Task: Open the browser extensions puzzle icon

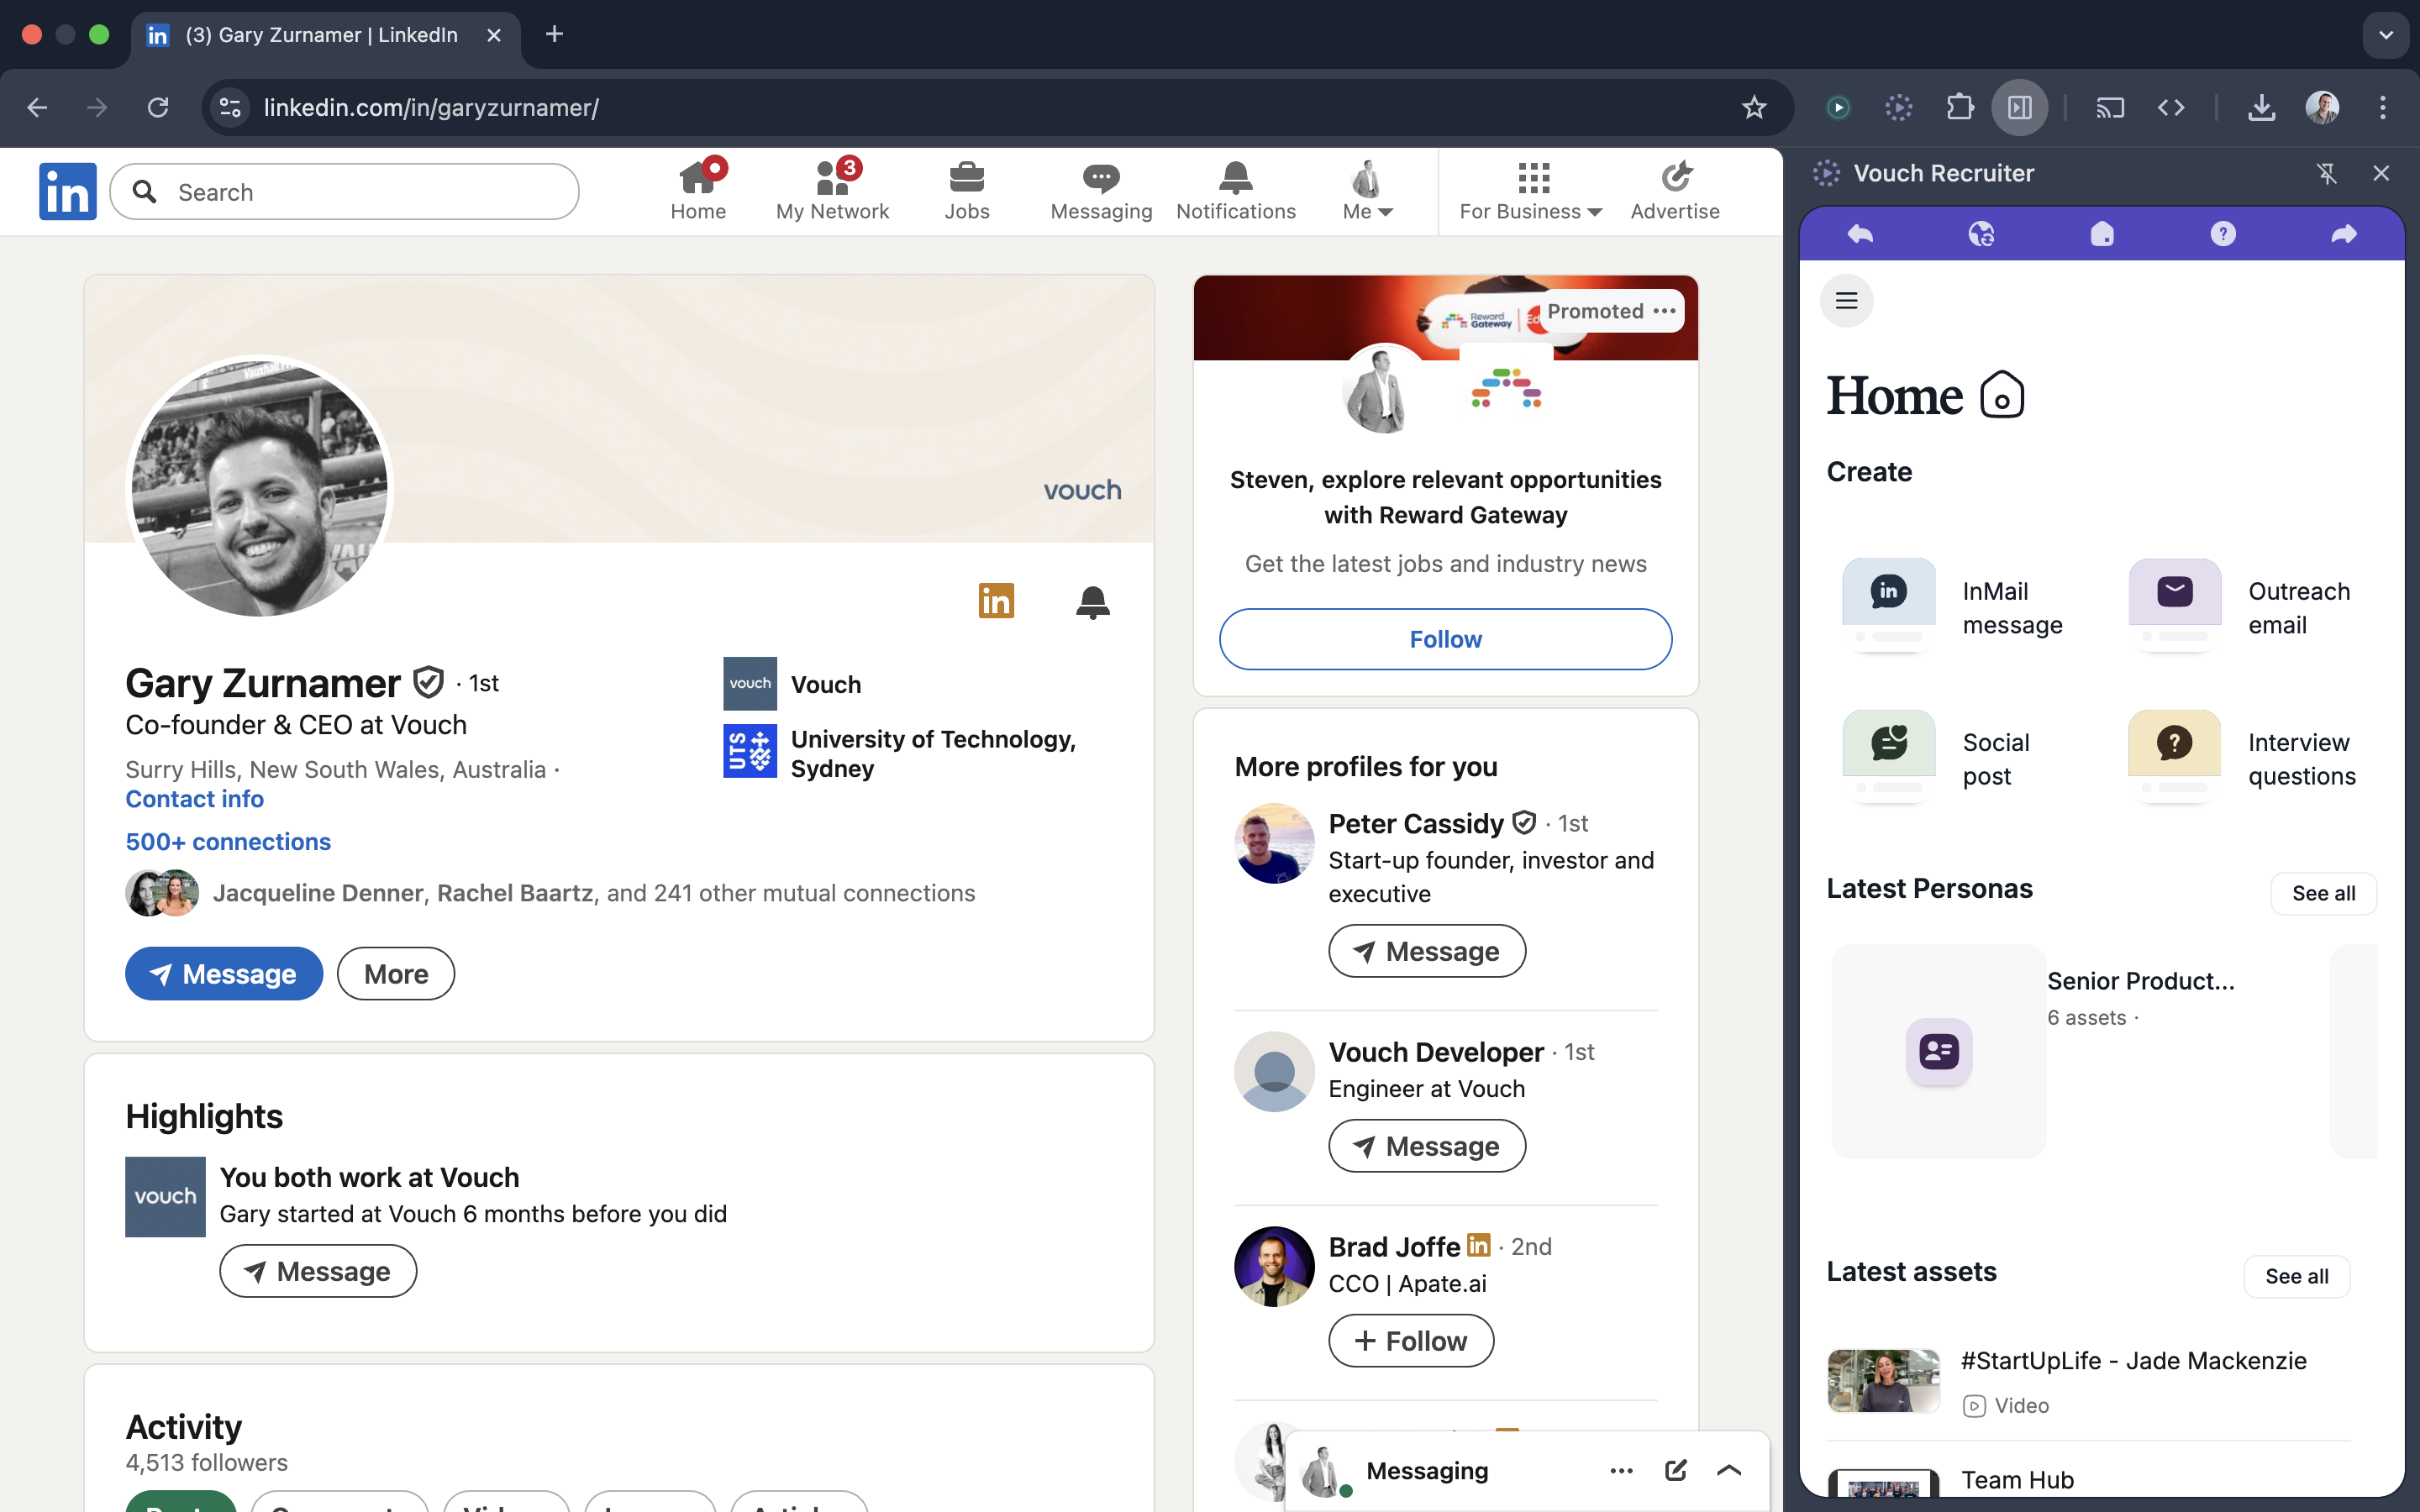Action: click(x=1959, y=107)
